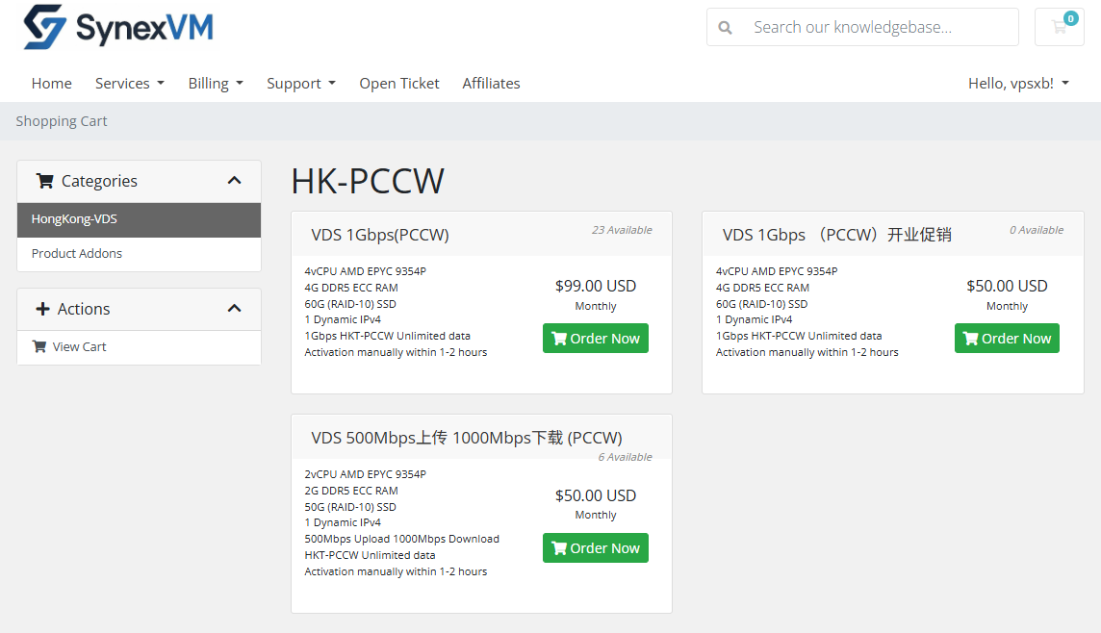Select the Product Addons category
Viewport: 1101px width, 633px height.
[x=139, y=254]
